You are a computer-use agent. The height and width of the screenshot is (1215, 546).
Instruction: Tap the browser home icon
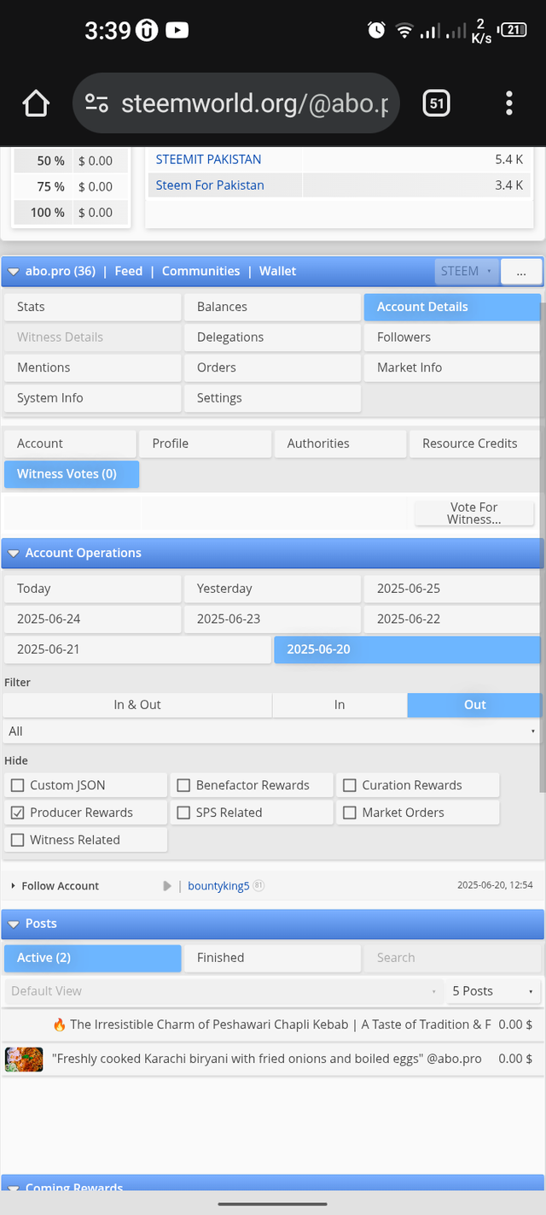pos(36,103)
